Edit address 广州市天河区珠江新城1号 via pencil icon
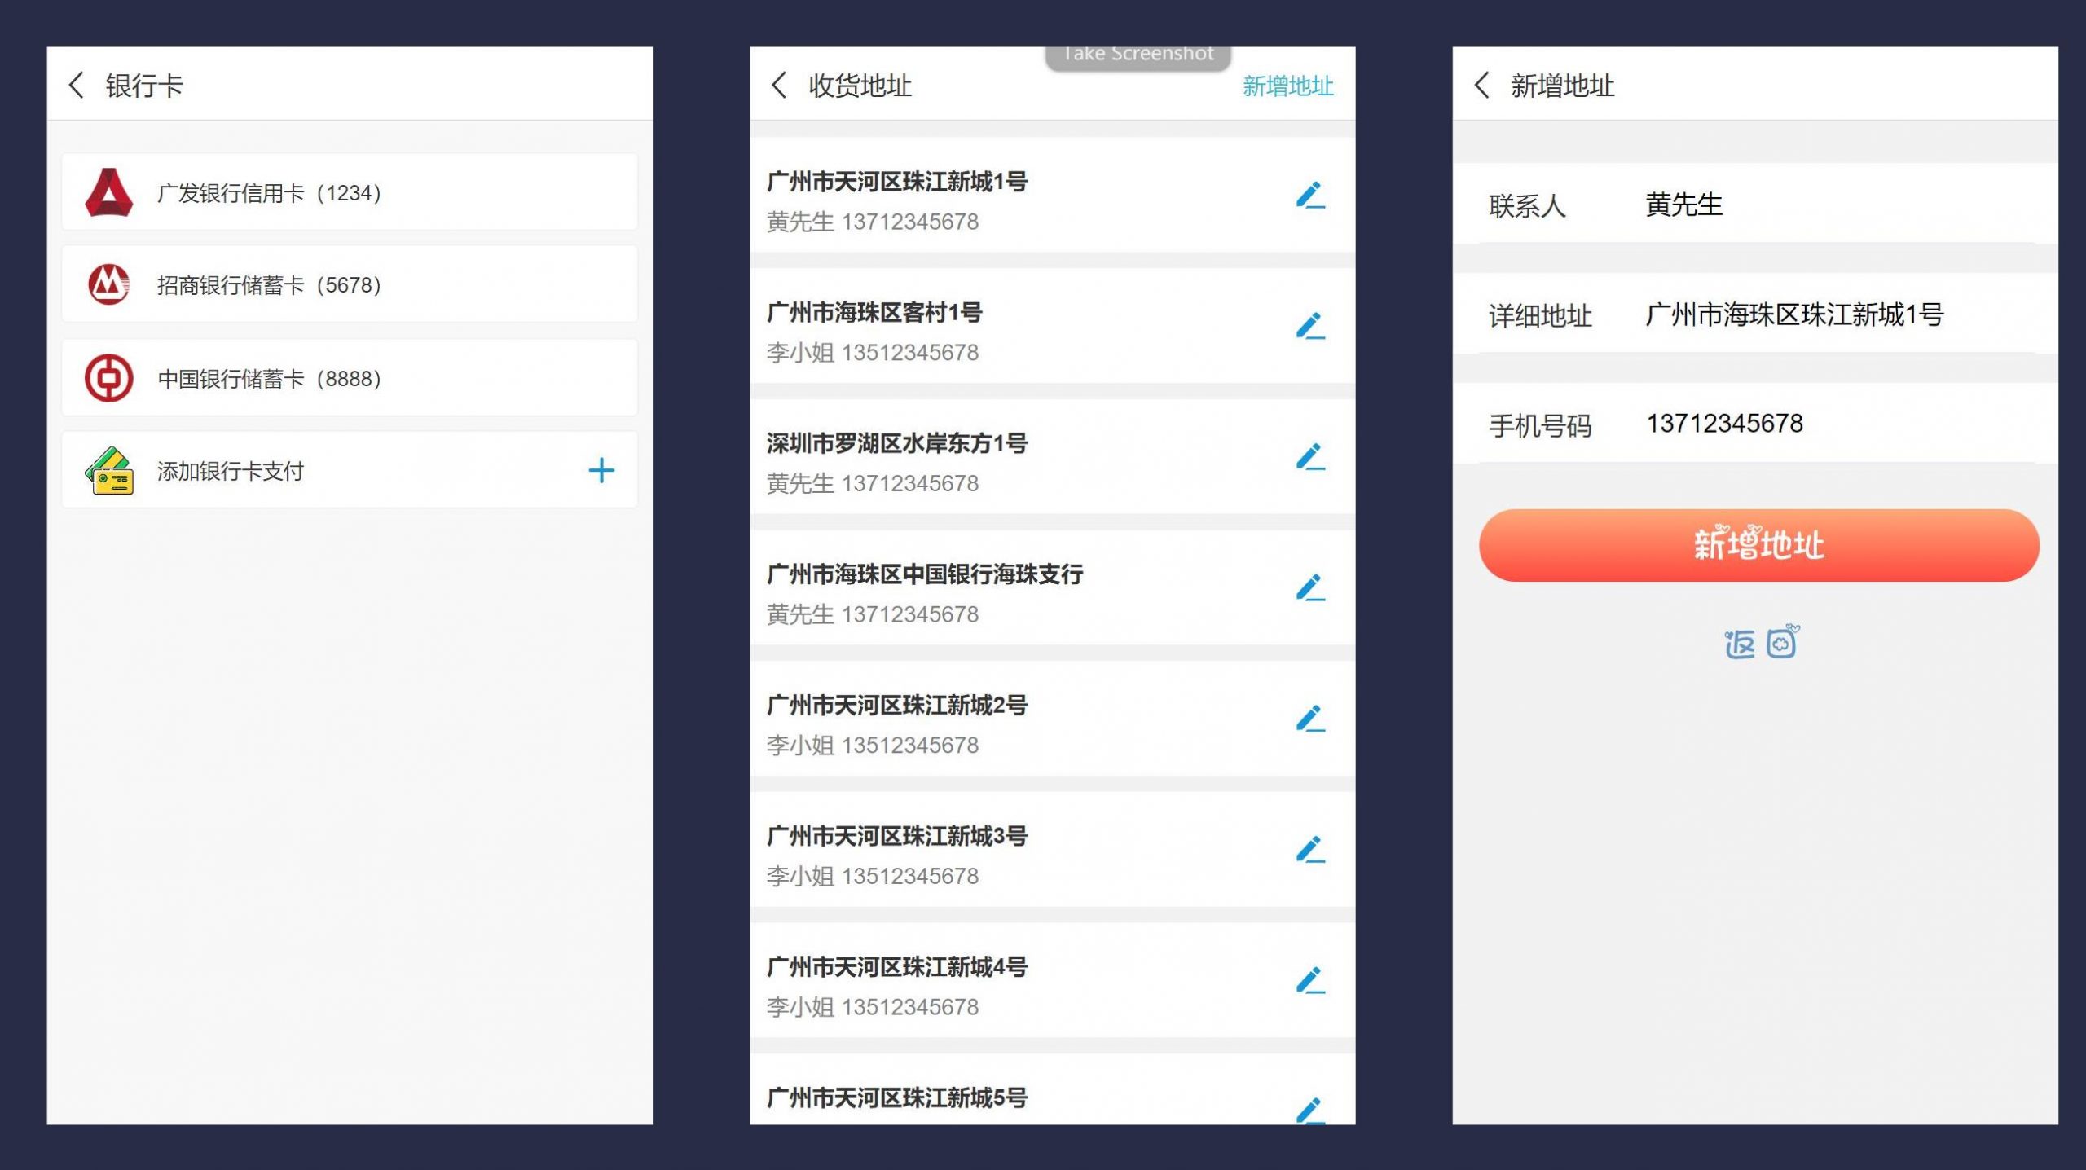The image size is (2086, 1170). click(1310, 196)
